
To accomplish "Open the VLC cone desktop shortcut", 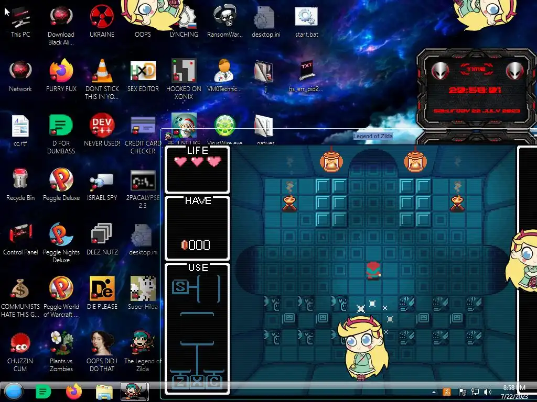I will pyautogui.click(x=102, y=80).
